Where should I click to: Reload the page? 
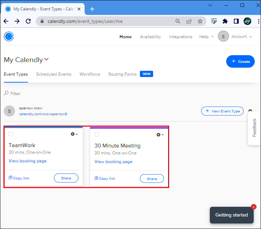tap(28, 21)
